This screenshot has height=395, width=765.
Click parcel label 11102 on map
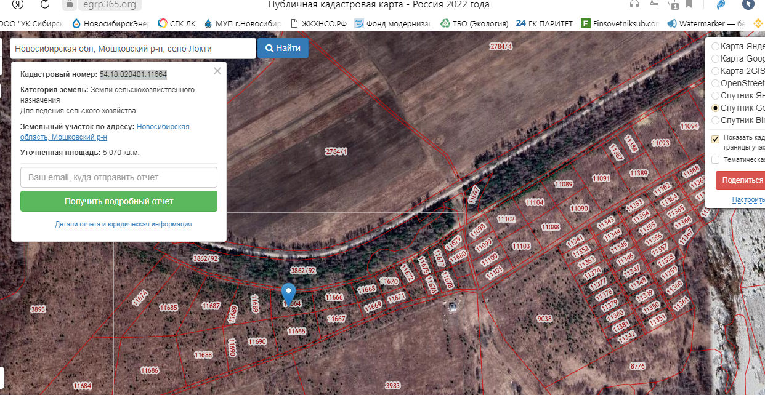(x=506, y=219)
